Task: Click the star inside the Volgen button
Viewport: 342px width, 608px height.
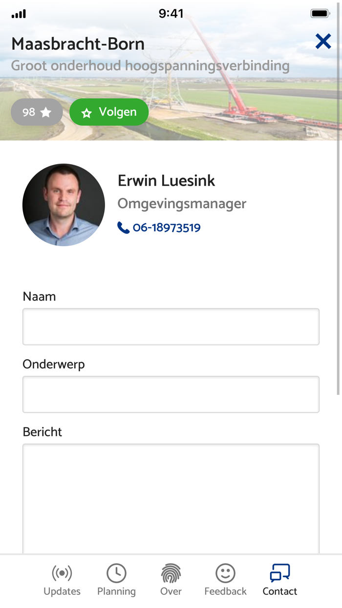Action: pos(86,112)
